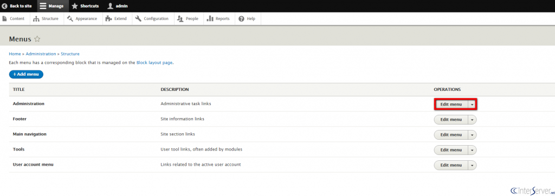
Task: Click the People icon
Action: click(180, 19)
